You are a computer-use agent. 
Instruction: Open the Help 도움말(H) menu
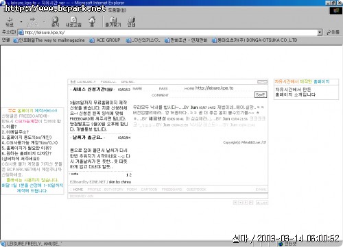pos(117,10)
